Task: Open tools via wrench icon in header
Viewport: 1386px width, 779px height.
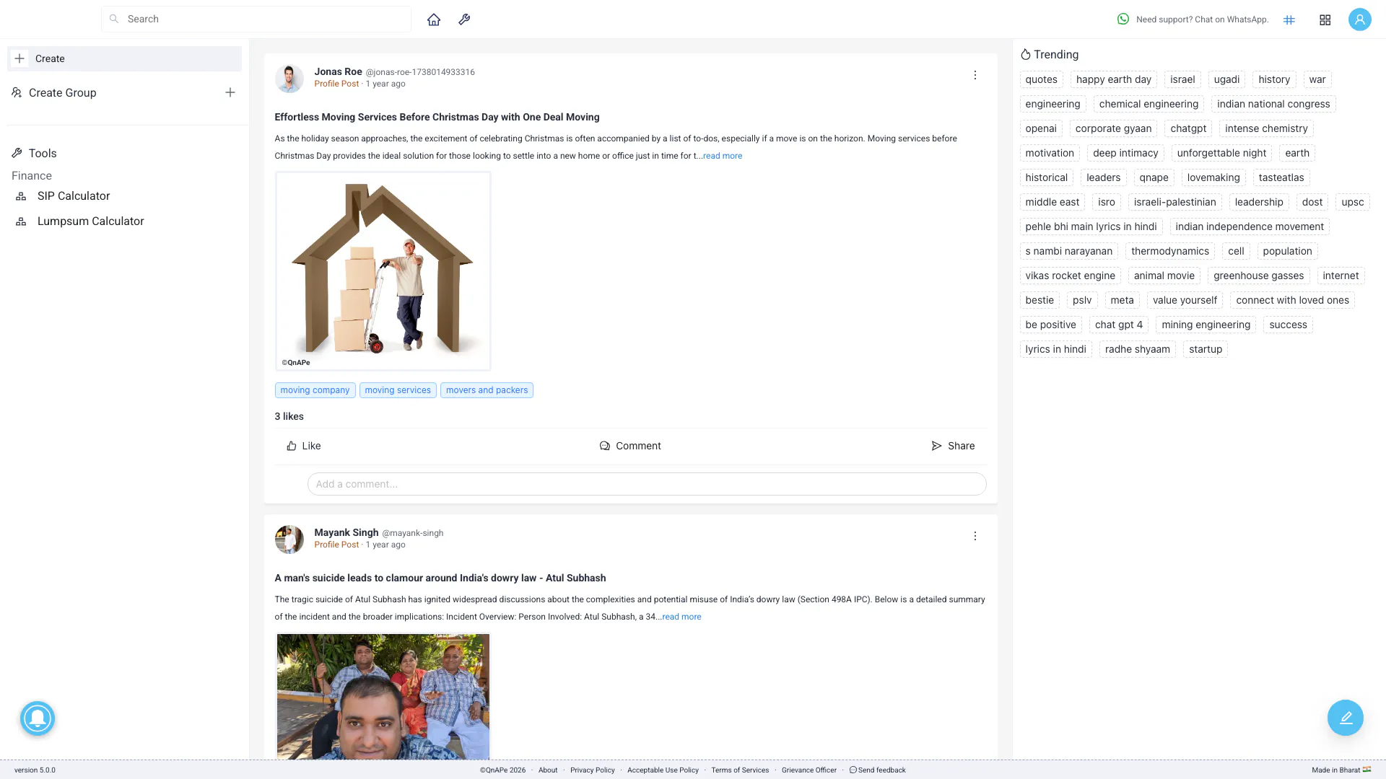Action: pos(464,19)
